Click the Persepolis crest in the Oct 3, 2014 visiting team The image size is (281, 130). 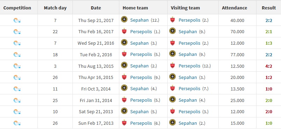coord(173,88)
